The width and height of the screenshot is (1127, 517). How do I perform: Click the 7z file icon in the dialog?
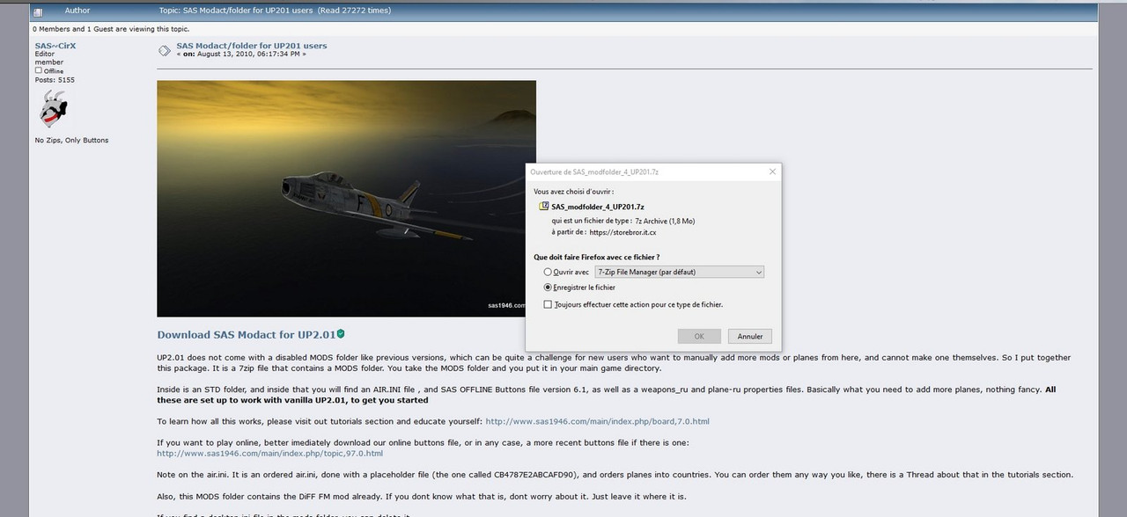click(x=543, y=206)
